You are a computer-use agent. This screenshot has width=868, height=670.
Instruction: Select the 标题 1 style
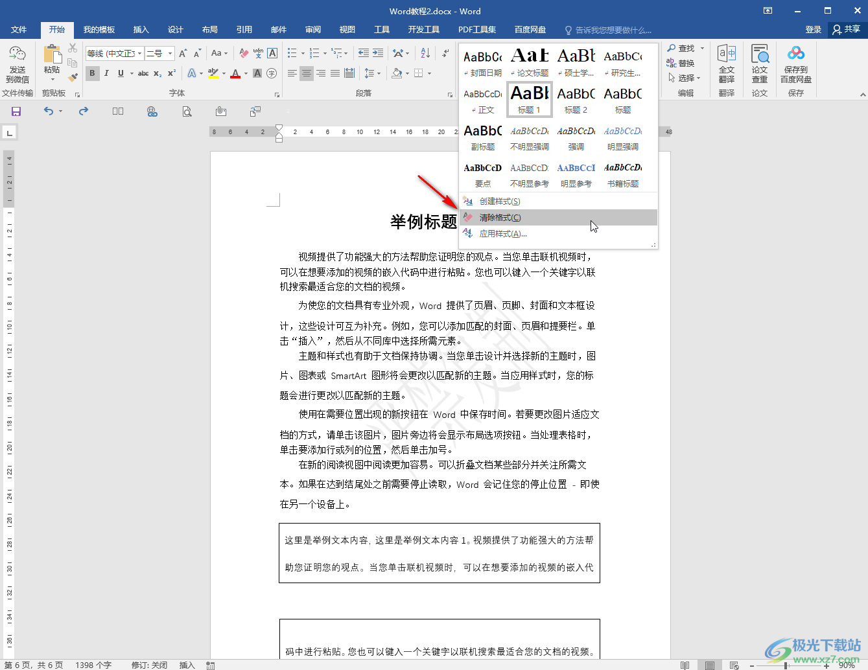[529, 99]
